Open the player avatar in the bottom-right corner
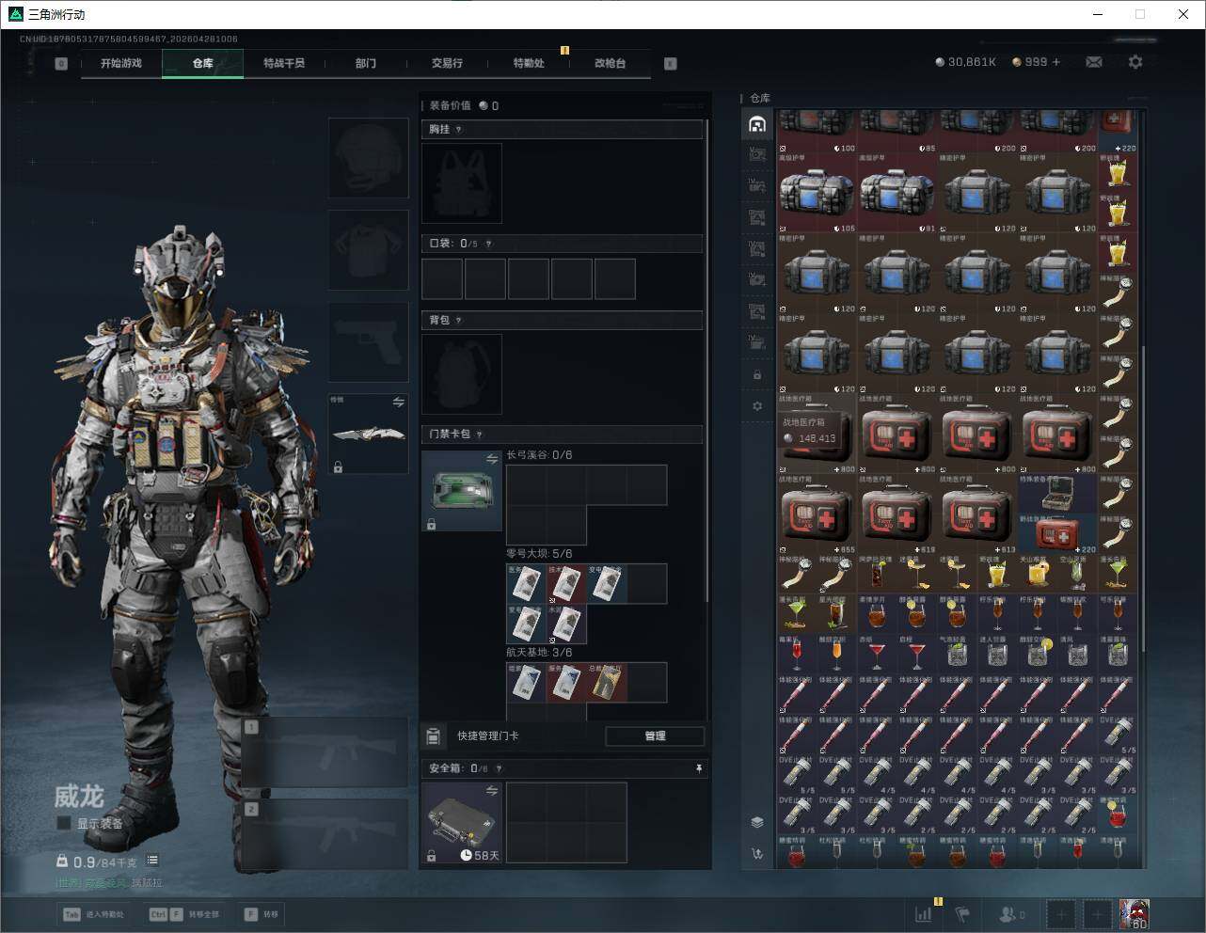Viewport: 1206px width, 933px height. point(1135,914)
